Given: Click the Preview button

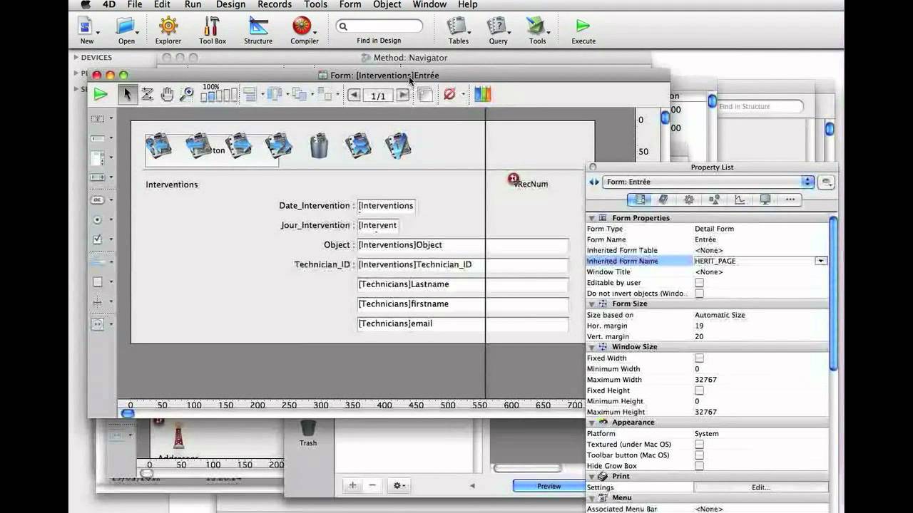Looking at the screenshot, I should click(x=548, y=486).
